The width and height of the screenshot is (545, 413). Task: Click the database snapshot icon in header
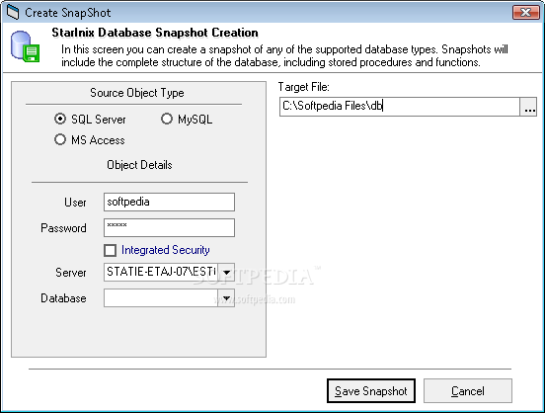click(25, 47)
